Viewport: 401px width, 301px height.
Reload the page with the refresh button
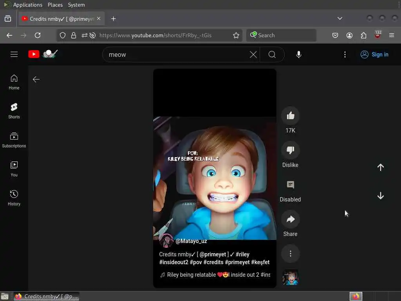38,35
